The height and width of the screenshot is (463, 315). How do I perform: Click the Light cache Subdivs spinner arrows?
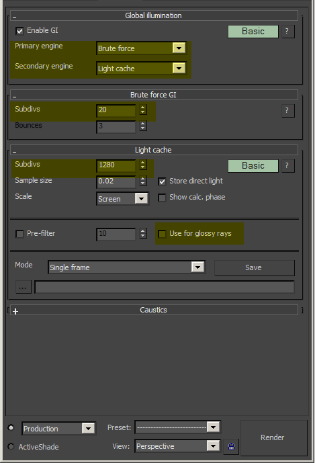pos(143,165)
